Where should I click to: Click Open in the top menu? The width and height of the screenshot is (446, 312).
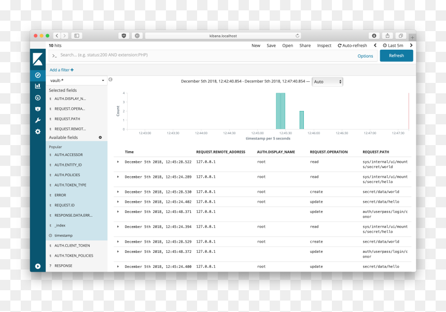pos(288,46)
